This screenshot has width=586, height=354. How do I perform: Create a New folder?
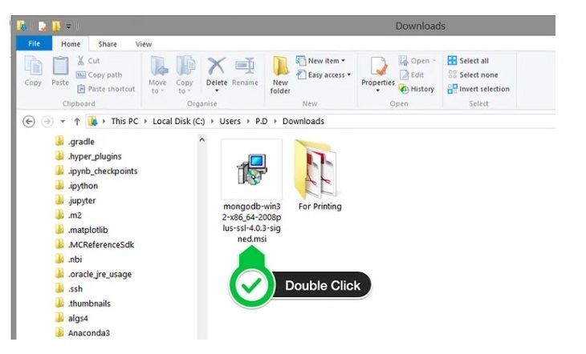(280, 74)
